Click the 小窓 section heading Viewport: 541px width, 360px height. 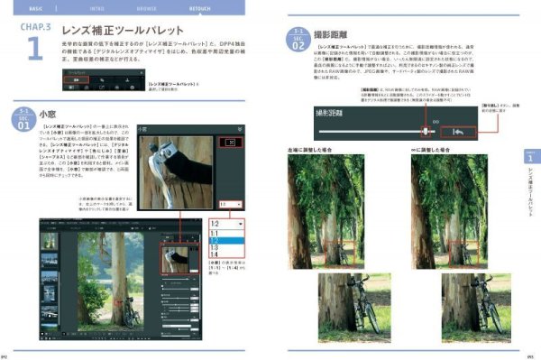click(48, 115)
